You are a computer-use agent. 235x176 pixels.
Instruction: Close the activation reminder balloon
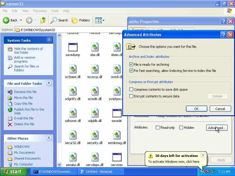click(203, 155)
